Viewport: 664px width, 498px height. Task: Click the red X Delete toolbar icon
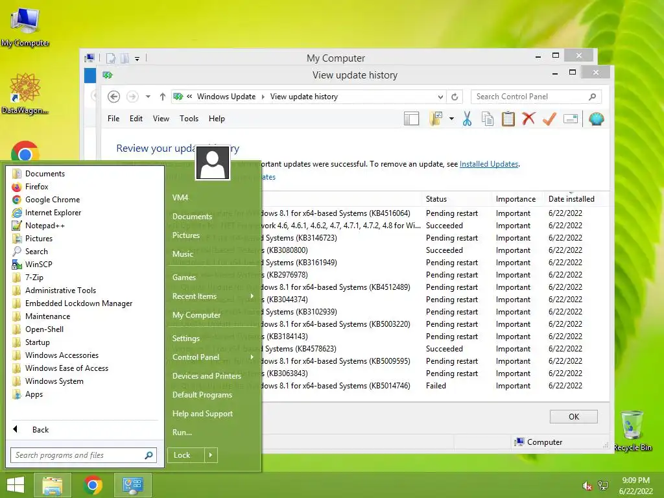tap(528, 119)
